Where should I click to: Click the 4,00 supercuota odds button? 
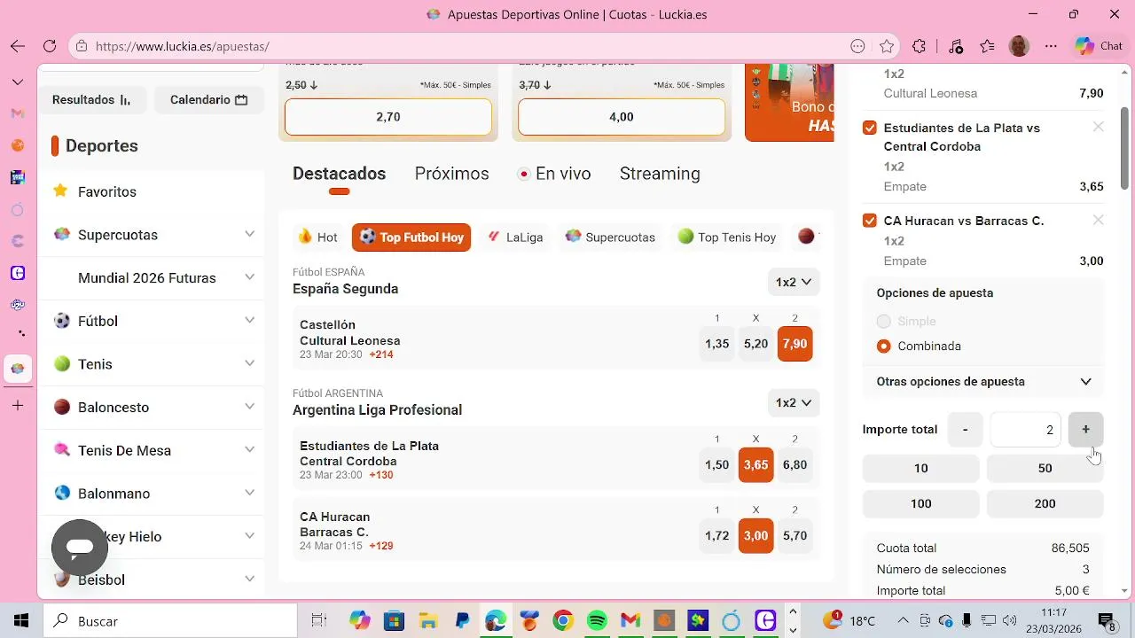622,117
